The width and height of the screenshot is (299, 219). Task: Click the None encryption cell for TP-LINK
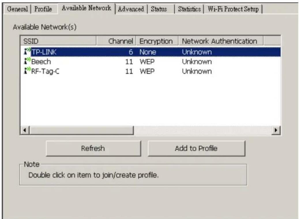pyautogui.click(x=148, y=52)
